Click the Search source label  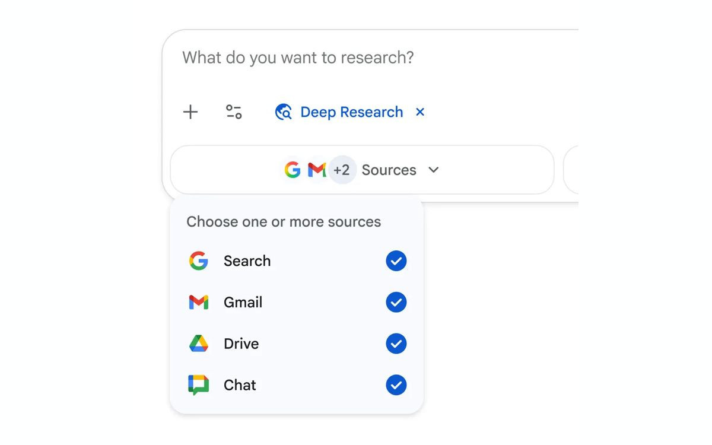(247, 260)
